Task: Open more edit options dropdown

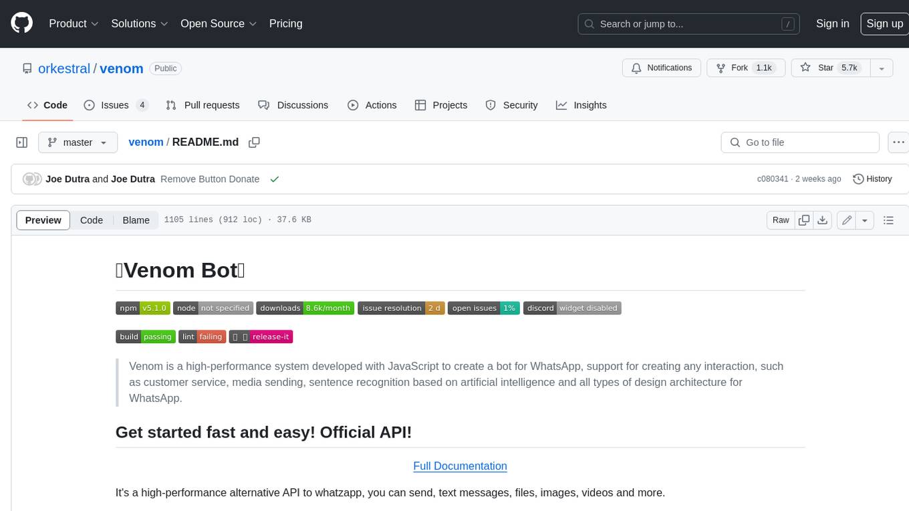Action: [865, 220]
